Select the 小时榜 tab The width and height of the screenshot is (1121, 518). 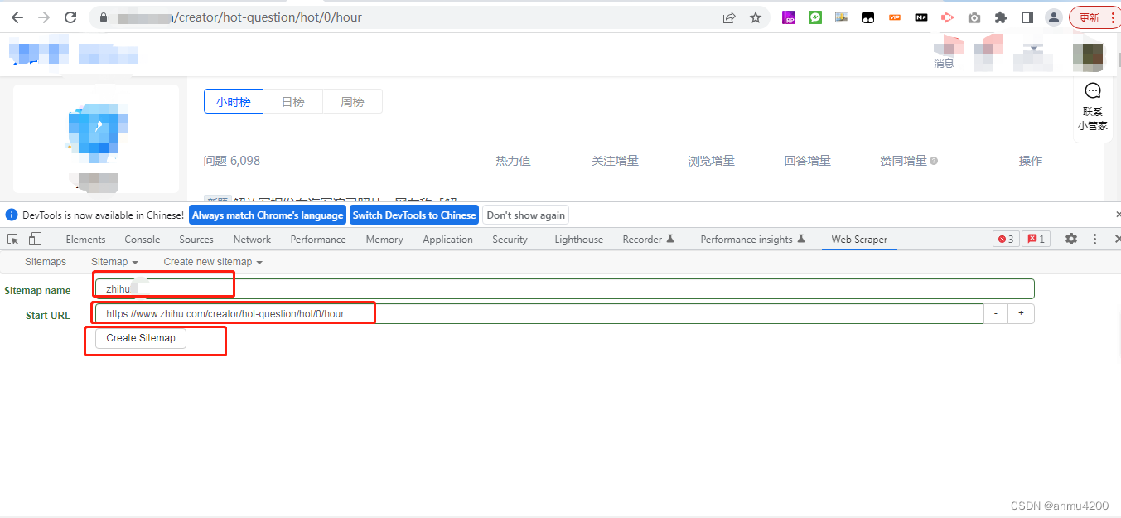pos(233,102)
